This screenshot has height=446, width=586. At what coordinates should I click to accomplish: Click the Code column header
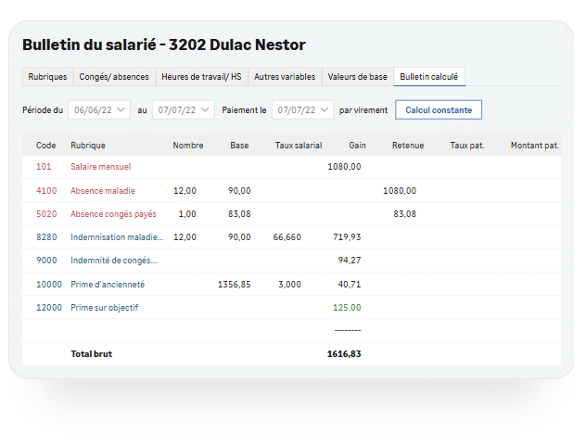click(x=46, y=146)
